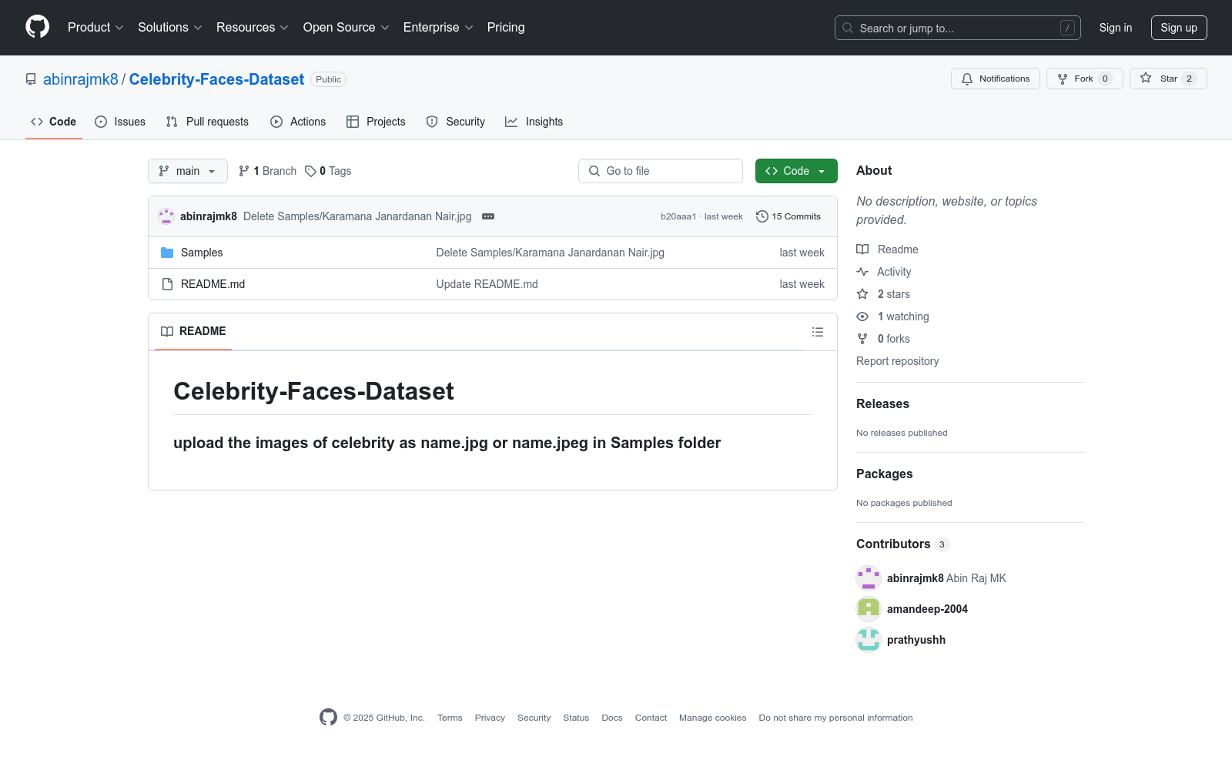This screenshot has width=1232, height=770.
Task: Open the green Code dropdown
Action: 796,171
